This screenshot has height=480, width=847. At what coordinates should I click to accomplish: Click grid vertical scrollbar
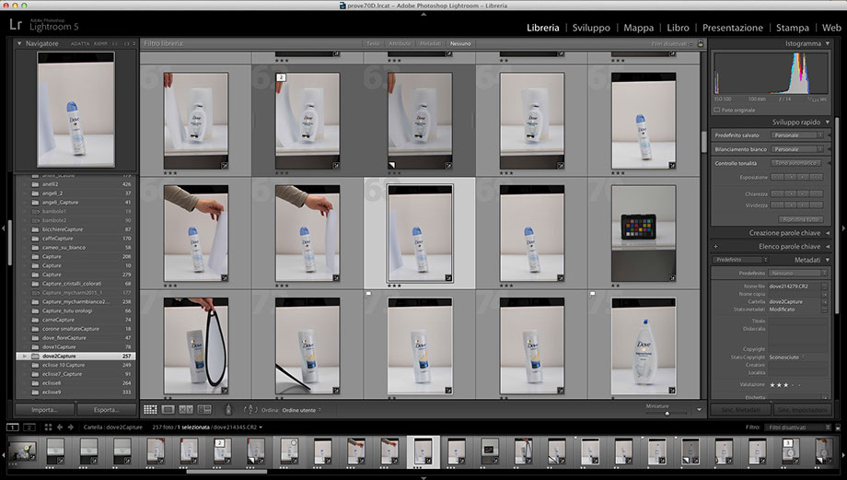704,142
